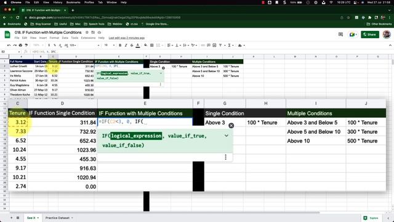The height and width of the screenshot is (222, 394).
Task: Open the input tools dropdown
Action: [x=241, y=45]
